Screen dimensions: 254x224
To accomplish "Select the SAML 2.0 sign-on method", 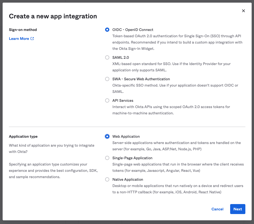I will [107, 57].
